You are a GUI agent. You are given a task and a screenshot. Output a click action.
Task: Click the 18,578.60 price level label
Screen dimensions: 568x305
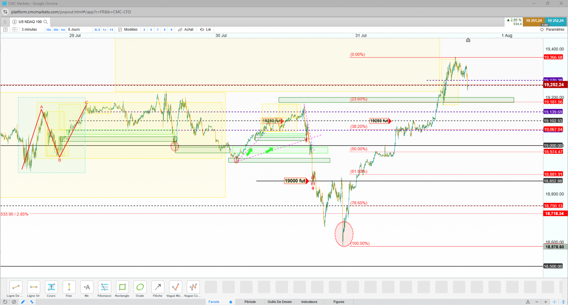[555, 247]
